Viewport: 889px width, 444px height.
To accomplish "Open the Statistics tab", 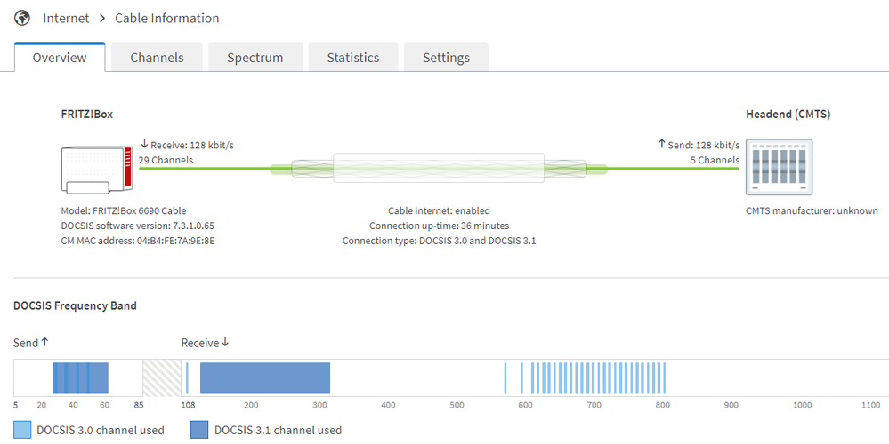I will pos(352,58).
